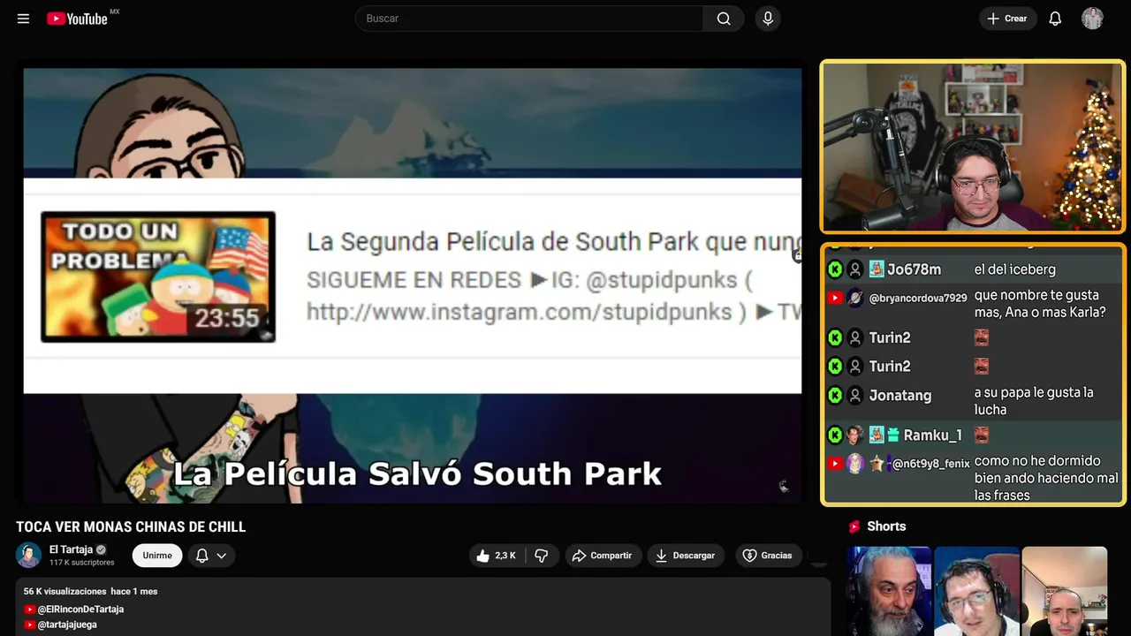Click into the Buscar search field
This screenshot has width=1131, height=636.
pos(529,19)
